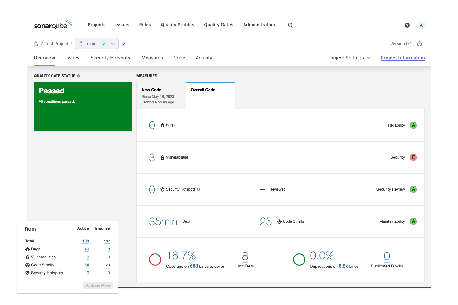Click the Vulnerabilities lock icon in Measures
This screenshot has width=458, height=305.
click(x=162, y=157)
